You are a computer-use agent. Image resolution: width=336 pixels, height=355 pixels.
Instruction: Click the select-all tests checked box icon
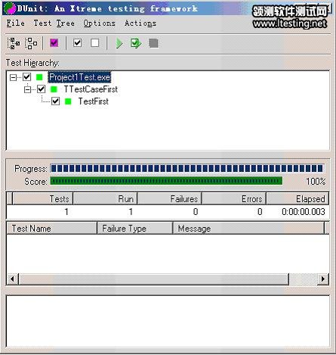(x=78, y=43)
